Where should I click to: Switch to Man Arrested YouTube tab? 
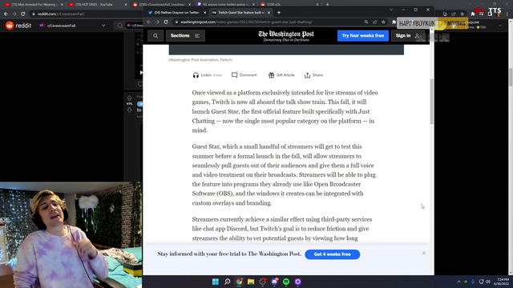tap(34, 5)
